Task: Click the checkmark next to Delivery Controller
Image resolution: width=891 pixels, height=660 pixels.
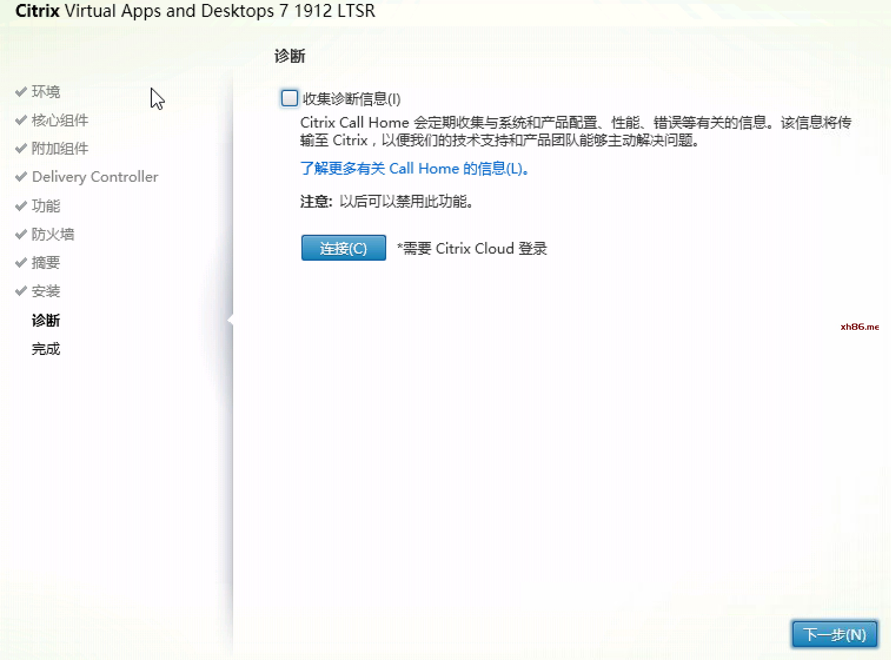Action: pyautogui.click(x=21, y=177)
